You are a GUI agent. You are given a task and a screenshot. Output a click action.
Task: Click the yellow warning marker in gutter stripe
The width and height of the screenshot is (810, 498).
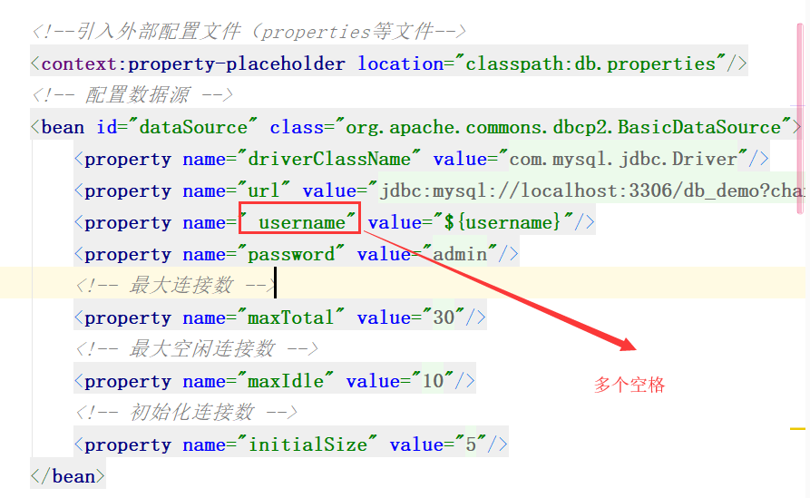pyautogui.click(x=797, y=429)
